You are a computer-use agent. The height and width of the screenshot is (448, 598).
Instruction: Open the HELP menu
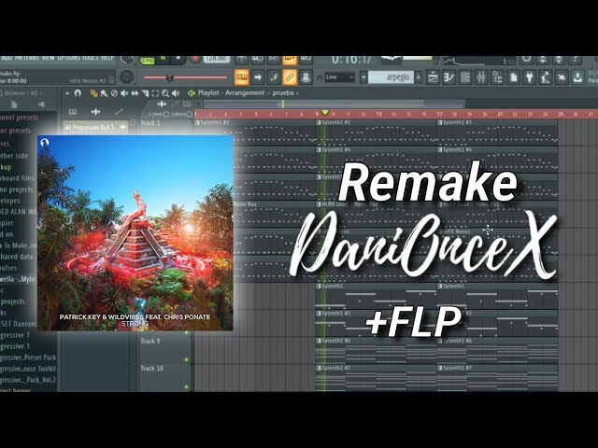[107, 58]
